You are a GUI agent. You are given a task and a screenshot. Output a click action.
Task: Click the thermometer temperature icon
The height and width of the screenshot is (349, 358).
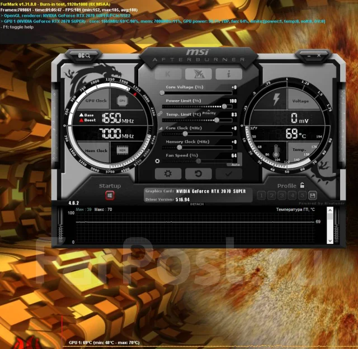(276, 151)
